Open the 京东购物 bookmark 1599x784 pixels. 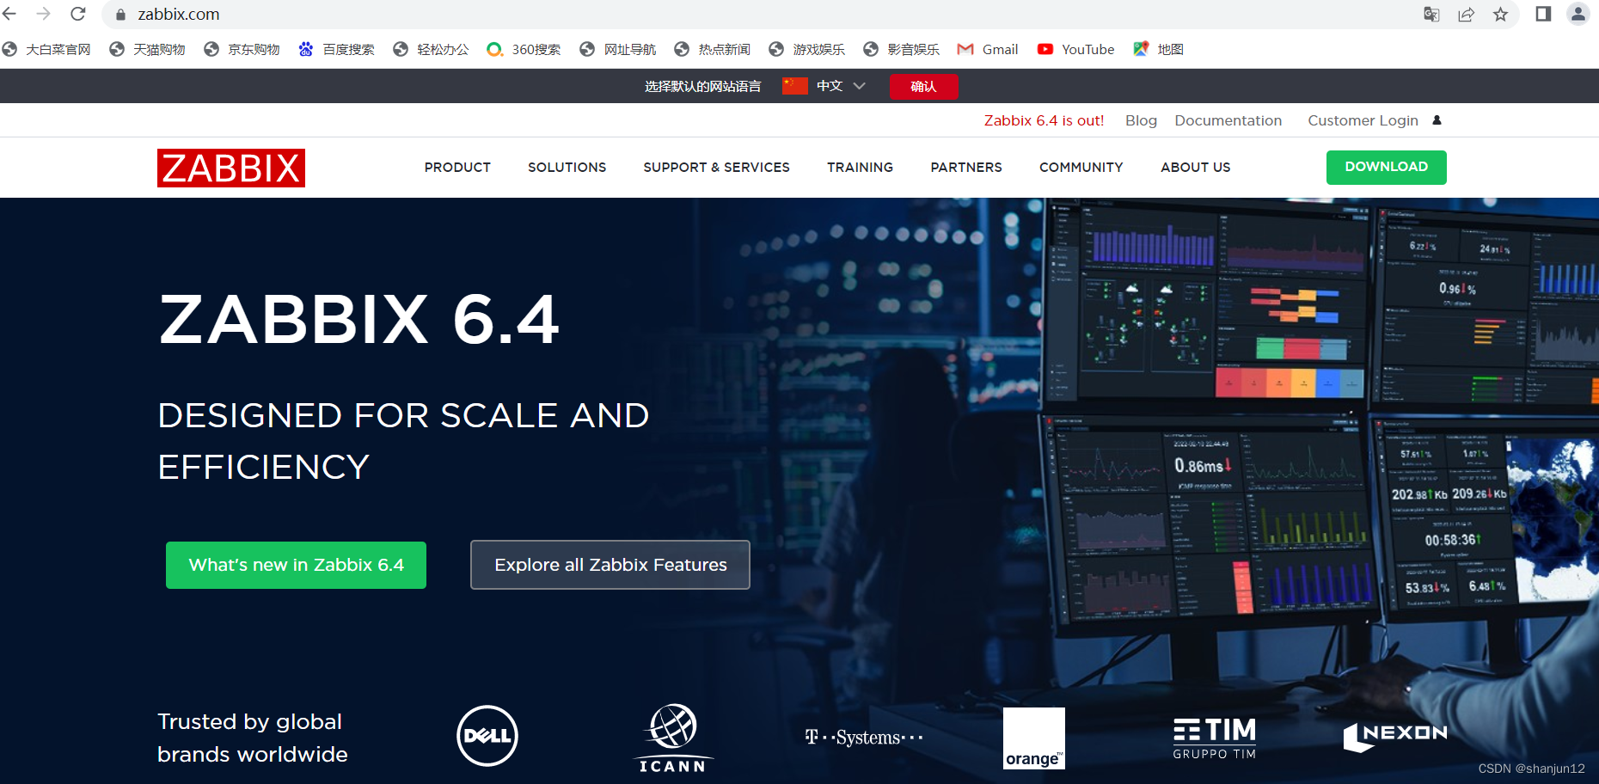pyautogui.click(x=242, y=50)
